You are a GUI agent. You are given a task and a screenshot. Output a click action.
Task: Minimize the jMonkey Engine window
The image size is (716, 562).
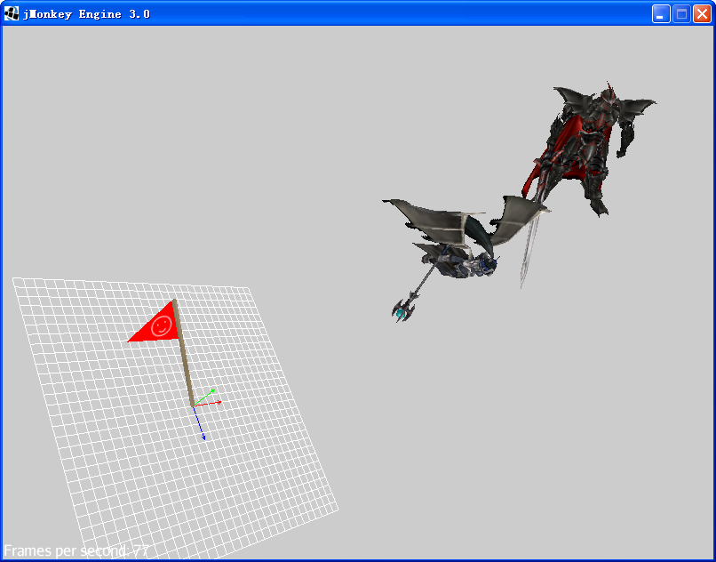661,13
